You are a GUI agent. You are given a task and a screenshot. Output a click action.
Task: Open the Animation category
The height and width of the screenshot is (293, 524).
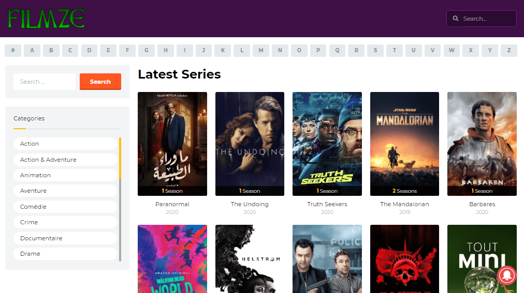(65, 175)
